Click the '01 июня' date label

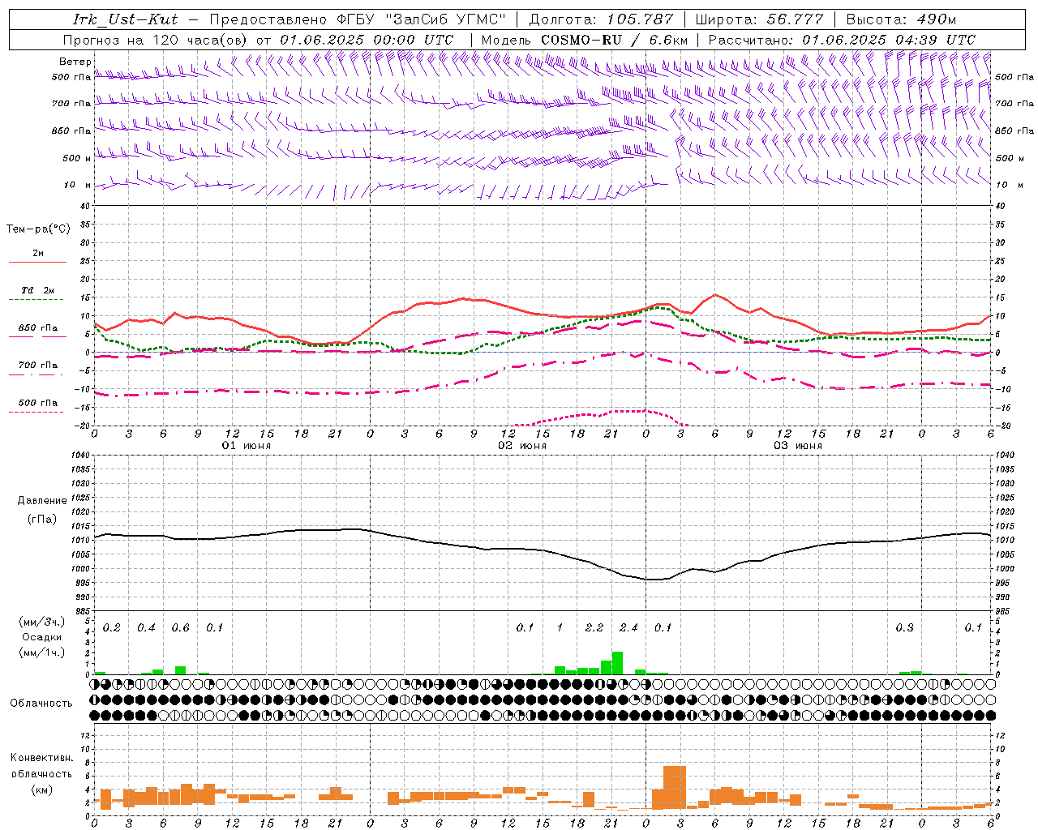247,446
